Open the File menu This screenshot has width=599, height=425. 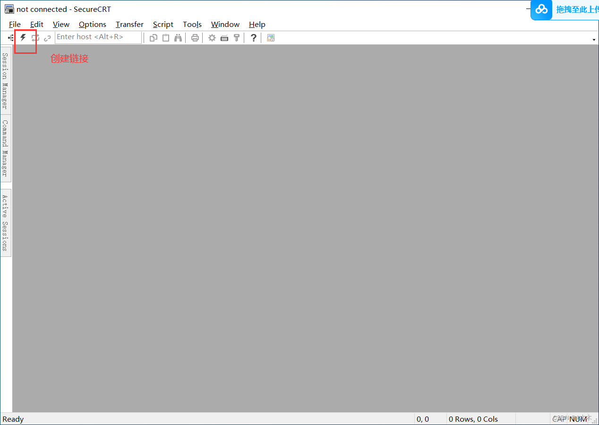(15, 25)
